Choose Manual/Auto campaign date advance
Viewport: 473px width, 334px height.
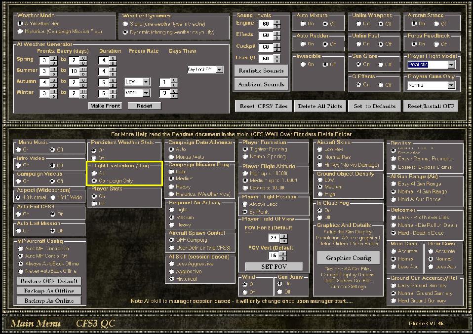click(x=171, y=157)
